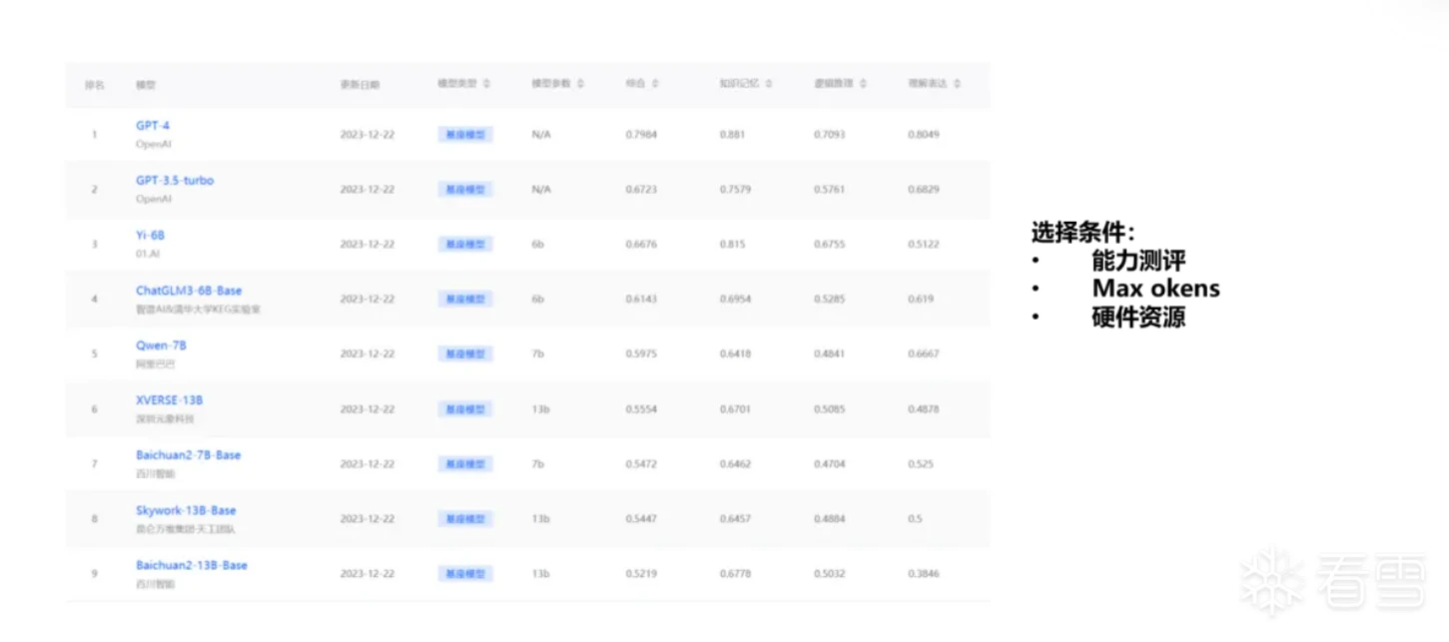The height and width of the screenshot is (642, 1449).
Task: Click the OpenAI label under GPT-4
Action: pyautogui.click(x=154, y=144)
